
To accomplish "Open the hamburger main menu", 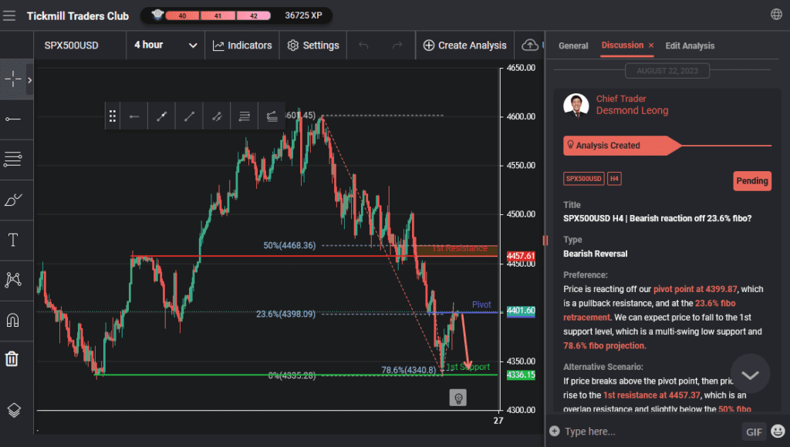I will [9, 15].
